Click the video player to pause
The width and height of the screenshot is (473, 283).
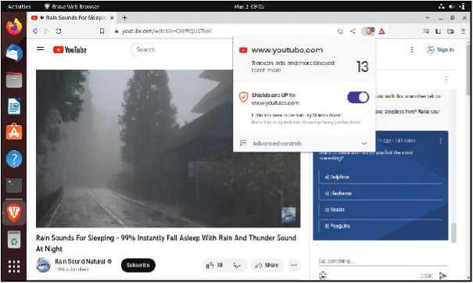click(x=168, y=149)
